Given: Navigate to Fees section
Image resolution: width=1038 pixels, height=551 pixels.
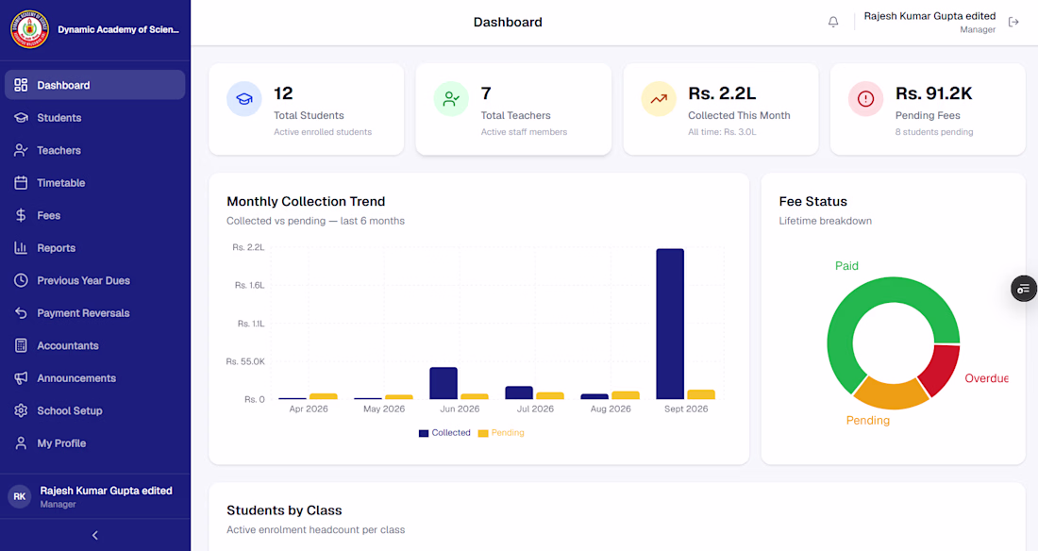Looking at the screenshot, I should pyautogui.click(x=94, y=215).
